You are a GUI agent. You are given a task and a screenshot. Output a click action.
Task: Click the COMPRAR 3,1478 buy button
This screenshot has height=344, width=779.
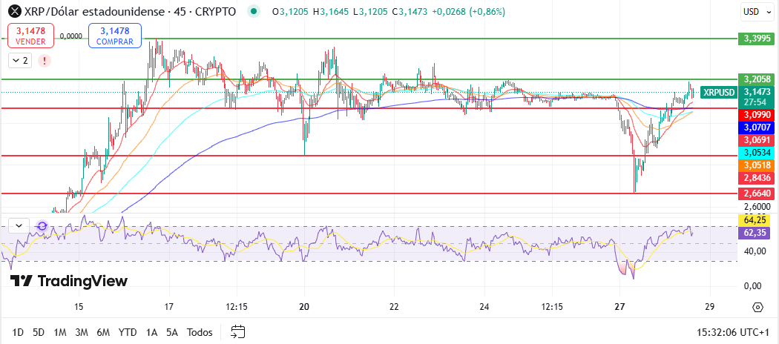pos(115,36)
